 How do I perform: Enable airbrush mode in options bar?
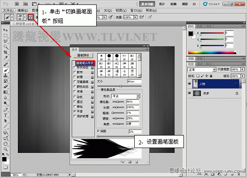coord(141,17)
